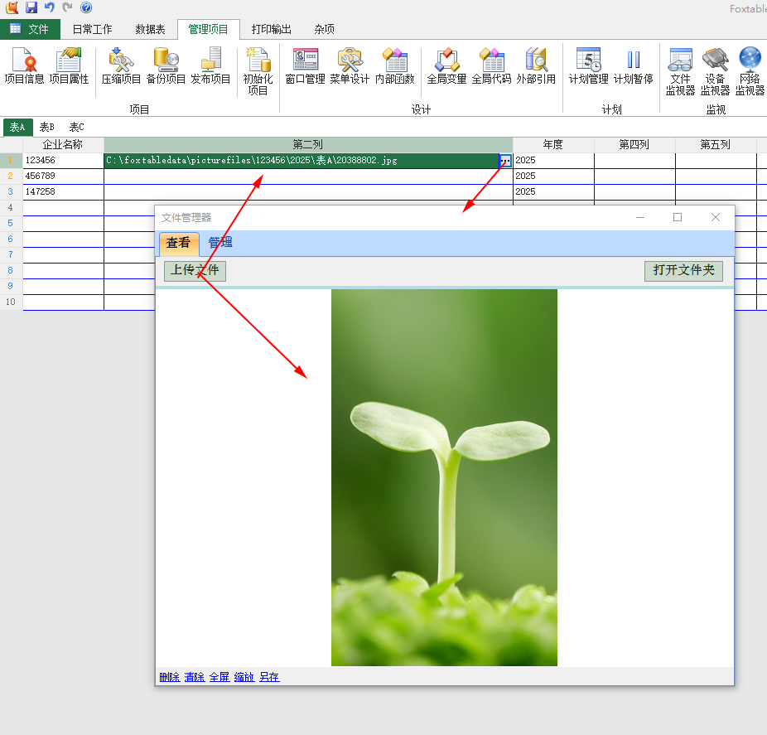Open 全局代码 global code
Screen dimensions: 767x735
(x=492, y=66)
